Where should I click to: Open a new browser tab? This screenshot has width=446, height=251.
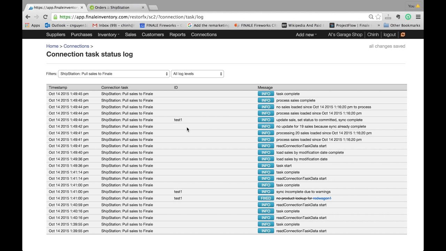click(x=153, y=7)
